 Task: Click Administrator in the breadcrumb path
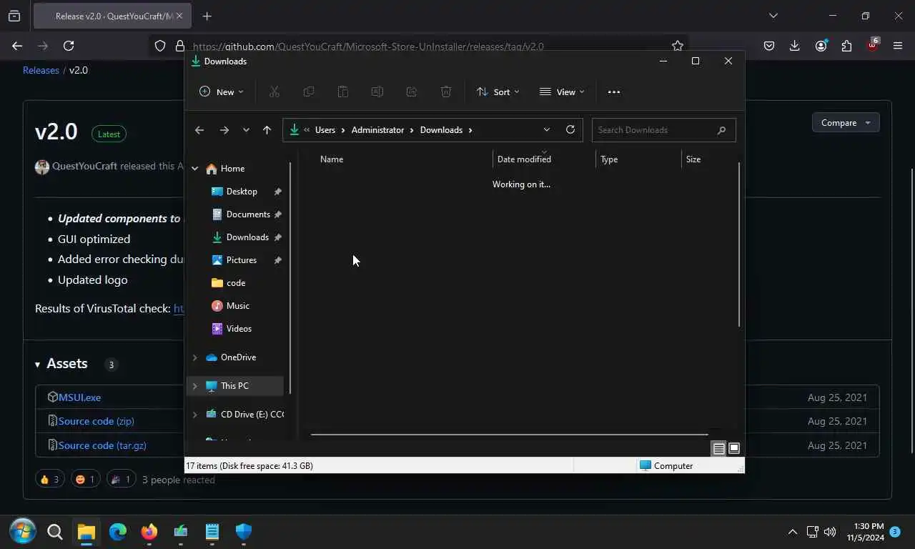[x=377, y=130]
